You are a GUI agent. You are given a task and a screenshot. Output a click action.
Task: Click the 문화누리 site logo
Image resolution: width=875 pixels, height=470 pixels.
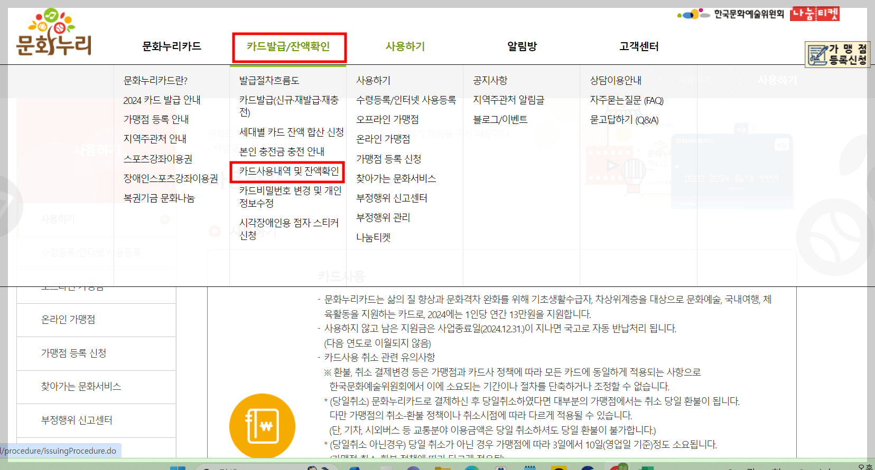coord(54,32)
